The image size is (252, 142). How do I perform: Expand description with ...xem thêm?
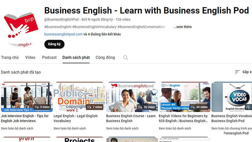(183, 27)
